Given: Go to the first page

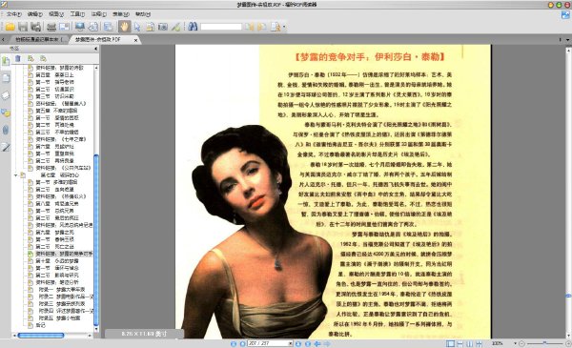Looking at the screenshot, I should (x=234, y=343).
